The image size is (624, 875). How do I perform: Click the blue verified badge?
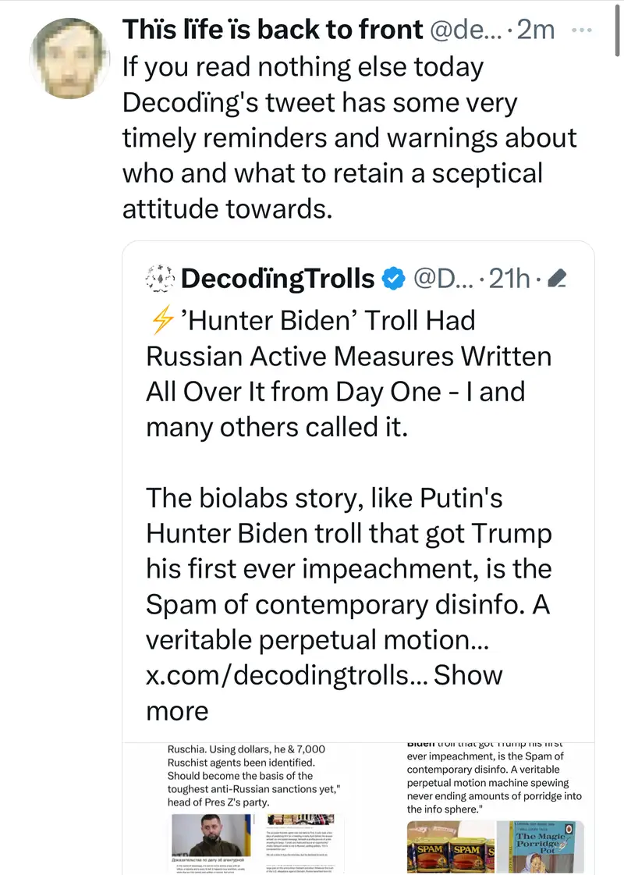point(394,278)
